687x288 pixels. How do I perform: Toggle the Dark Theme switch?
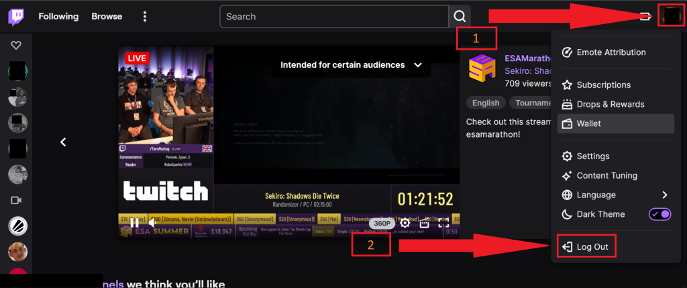tap(660, 214)
